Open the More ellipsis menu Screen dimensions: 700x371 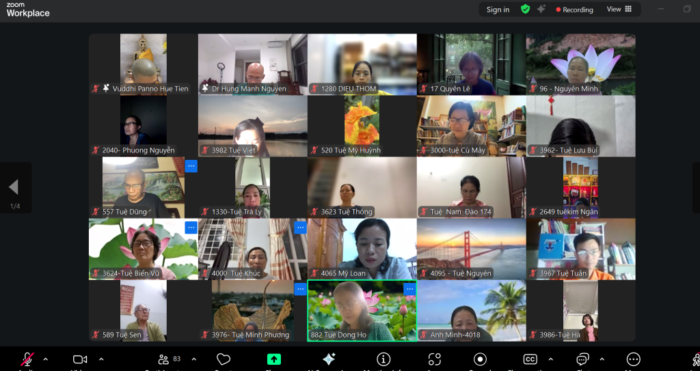[x=634, y=359]
